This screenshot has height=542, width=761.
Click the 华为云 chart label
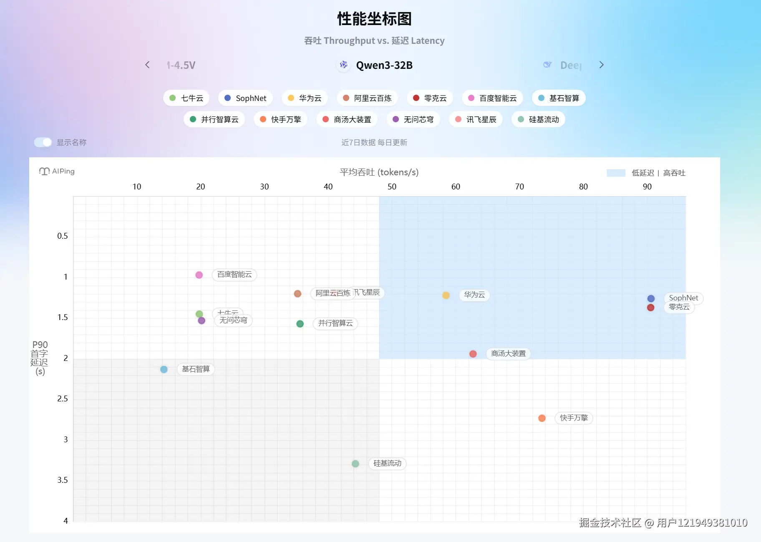(x=474, y=295)
